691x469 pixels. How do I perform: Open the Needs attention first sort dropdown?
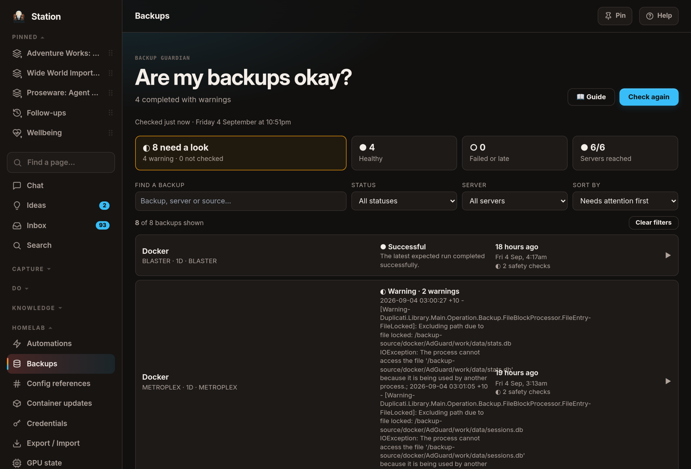point(625,201)
